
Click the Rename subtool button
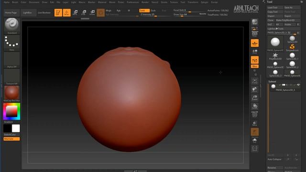(x=275, y=168)
